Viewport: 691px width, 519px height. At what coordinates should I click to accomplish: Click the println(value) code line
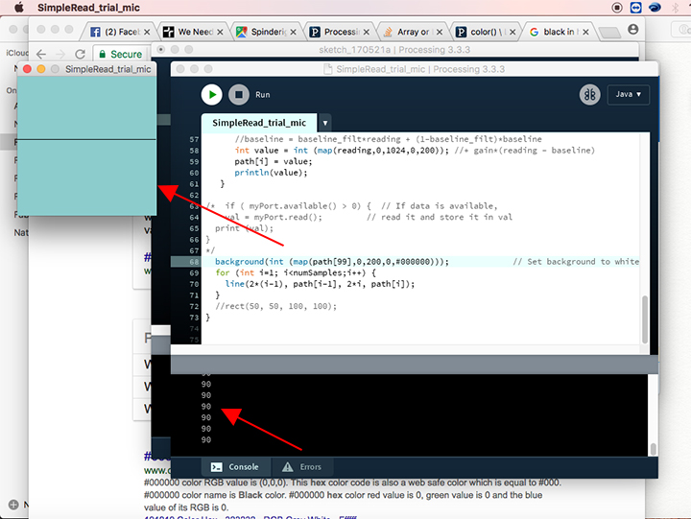point(271,173)
